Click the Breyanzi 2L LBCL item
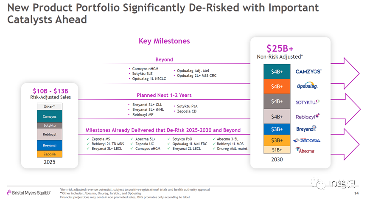The width and height of the screenshot is (367, 200). coord(186,149)
